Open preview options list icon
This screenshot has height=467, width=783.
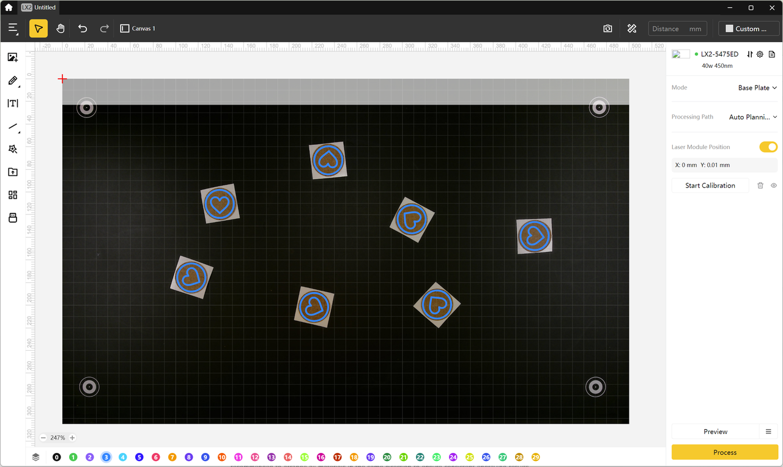769,432
